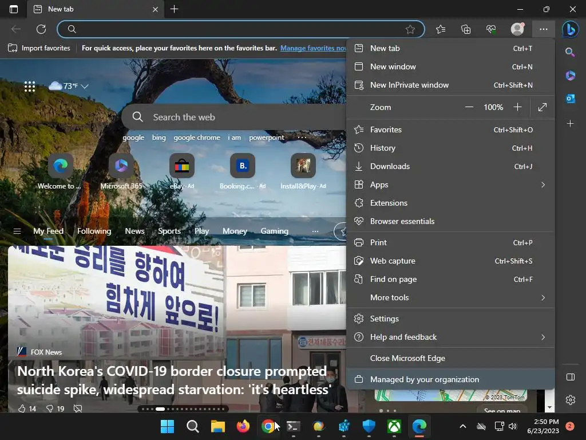The height and width of the screenshot is (440, 586).
Task: Expand the weather 73°F dropdown
Action: tap(85, 86)
